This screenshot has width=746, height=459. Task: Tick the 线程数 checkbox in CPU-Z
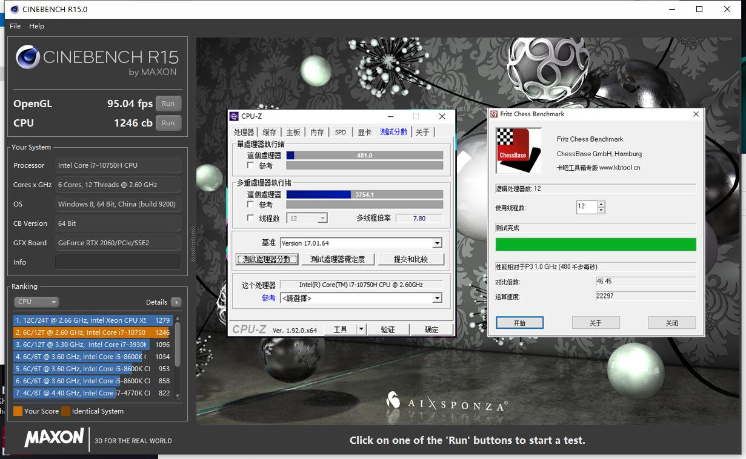tap(250, 218)
